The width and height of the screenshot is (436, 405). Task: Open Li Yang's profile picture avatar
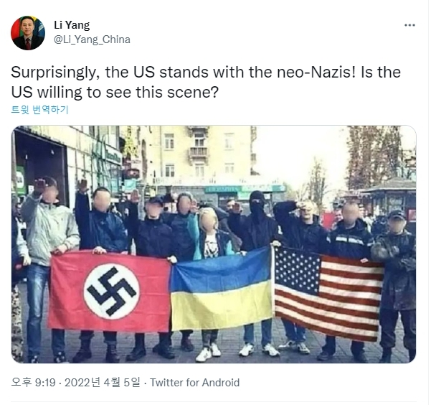coord(28,33)
